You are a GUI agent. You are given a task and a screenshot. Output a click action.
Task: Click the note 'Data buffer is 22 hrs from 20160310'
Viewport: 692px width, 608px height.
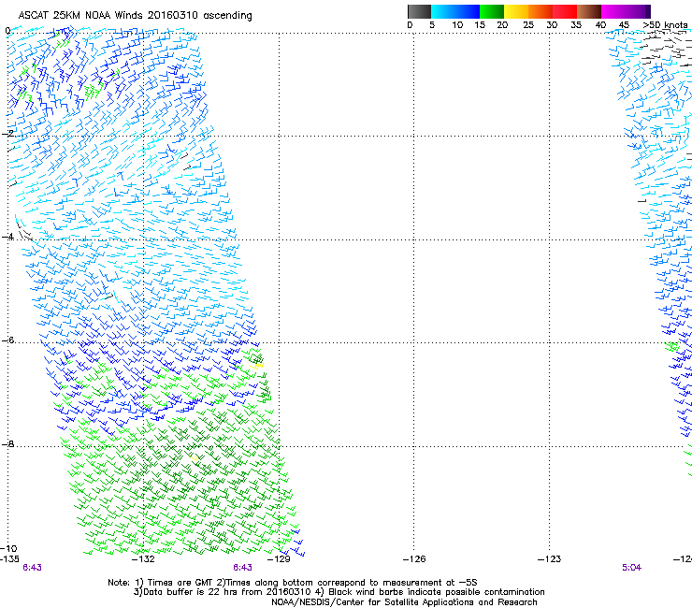(226, 592)
